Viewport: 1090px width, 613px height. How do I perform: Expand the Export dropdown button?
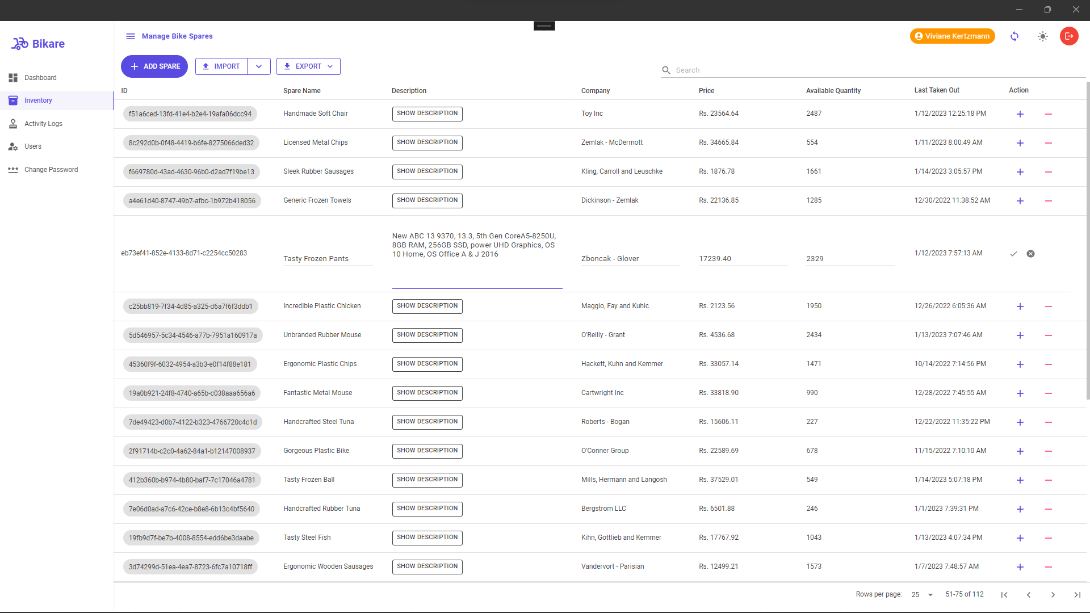308,66
